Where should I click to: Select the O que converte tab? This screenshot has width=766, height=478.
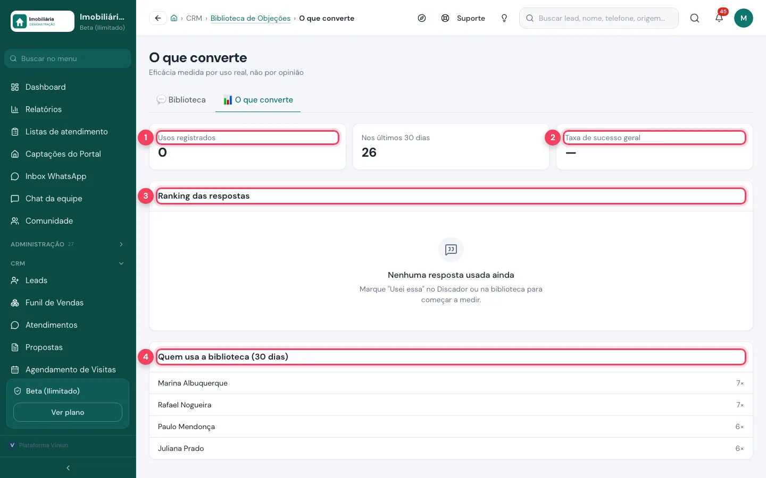point(258,100)
